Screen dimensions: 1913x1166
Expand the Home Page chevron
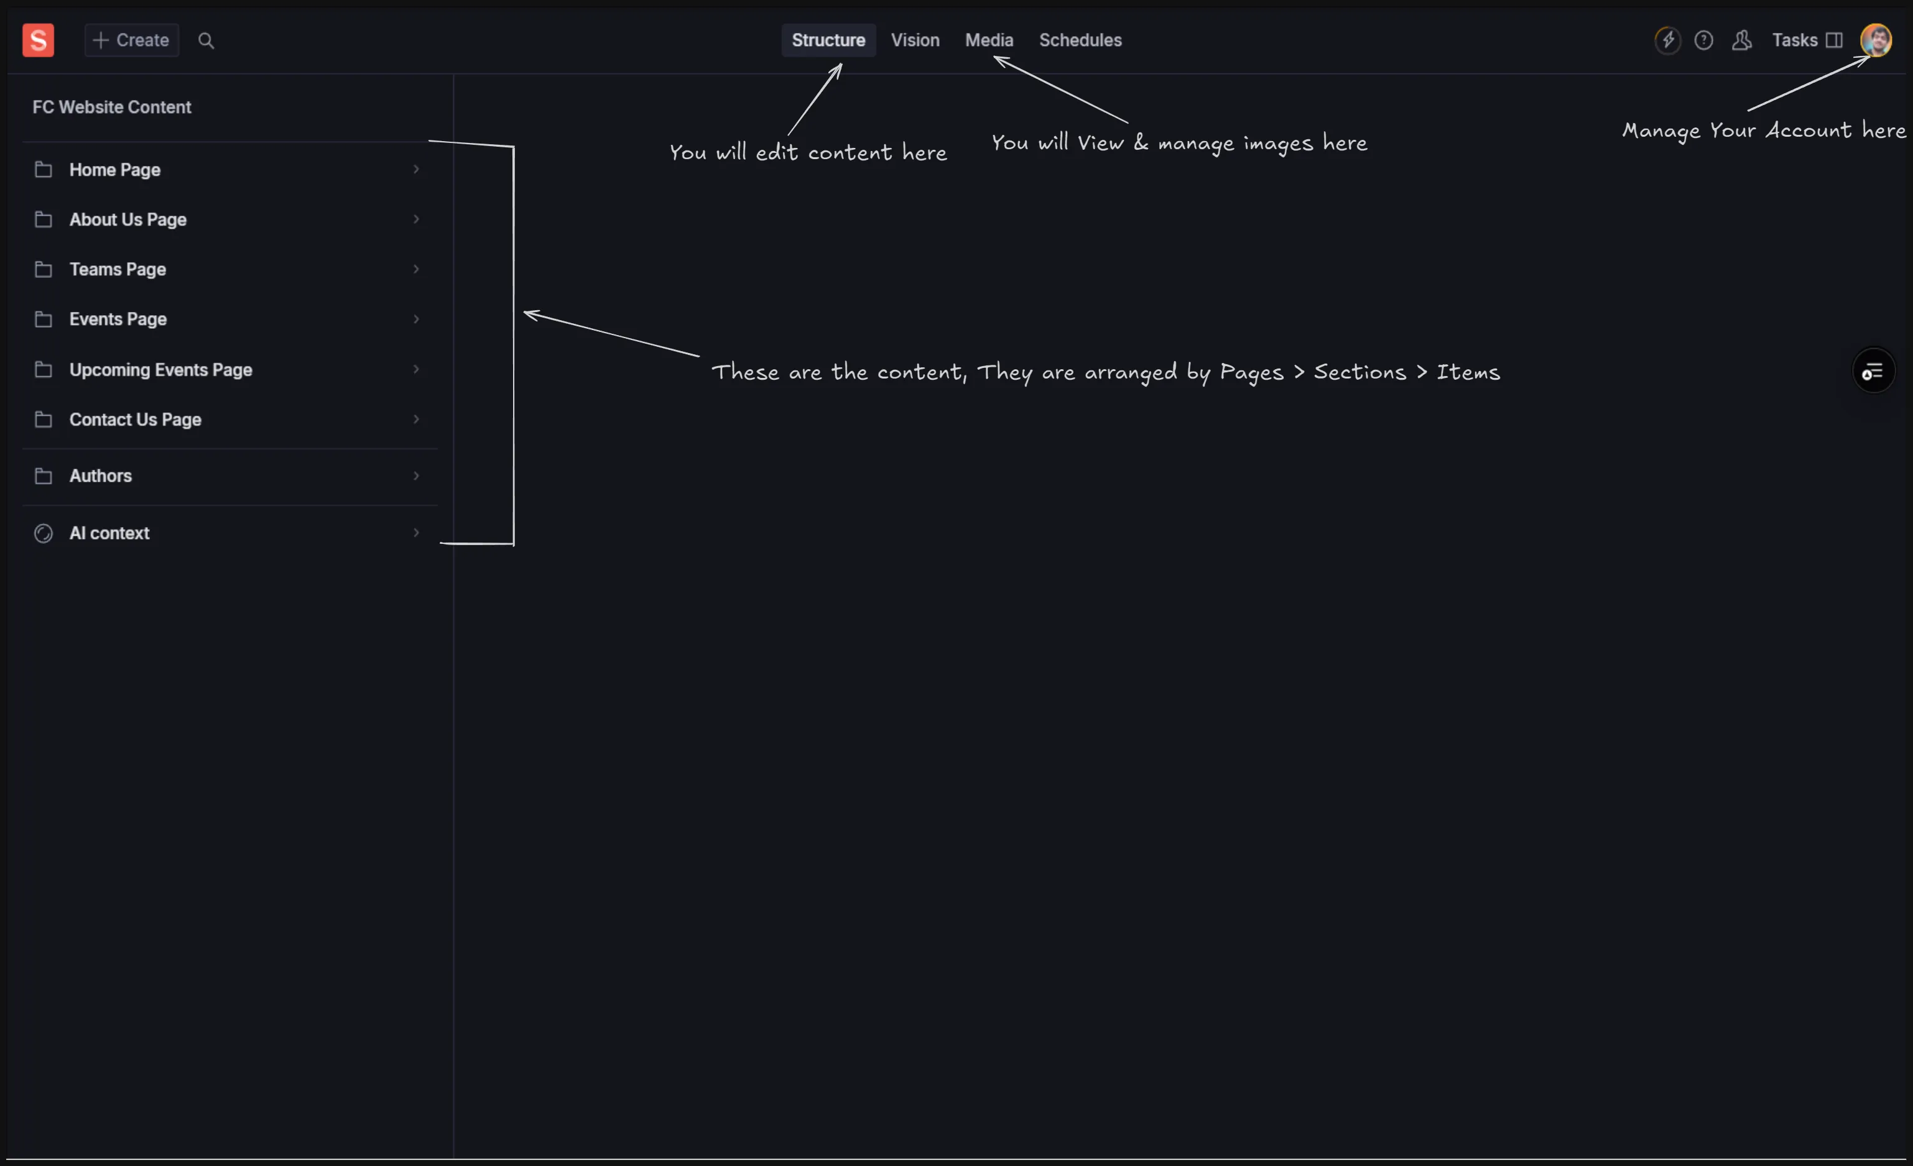click(x=416, y=169)
